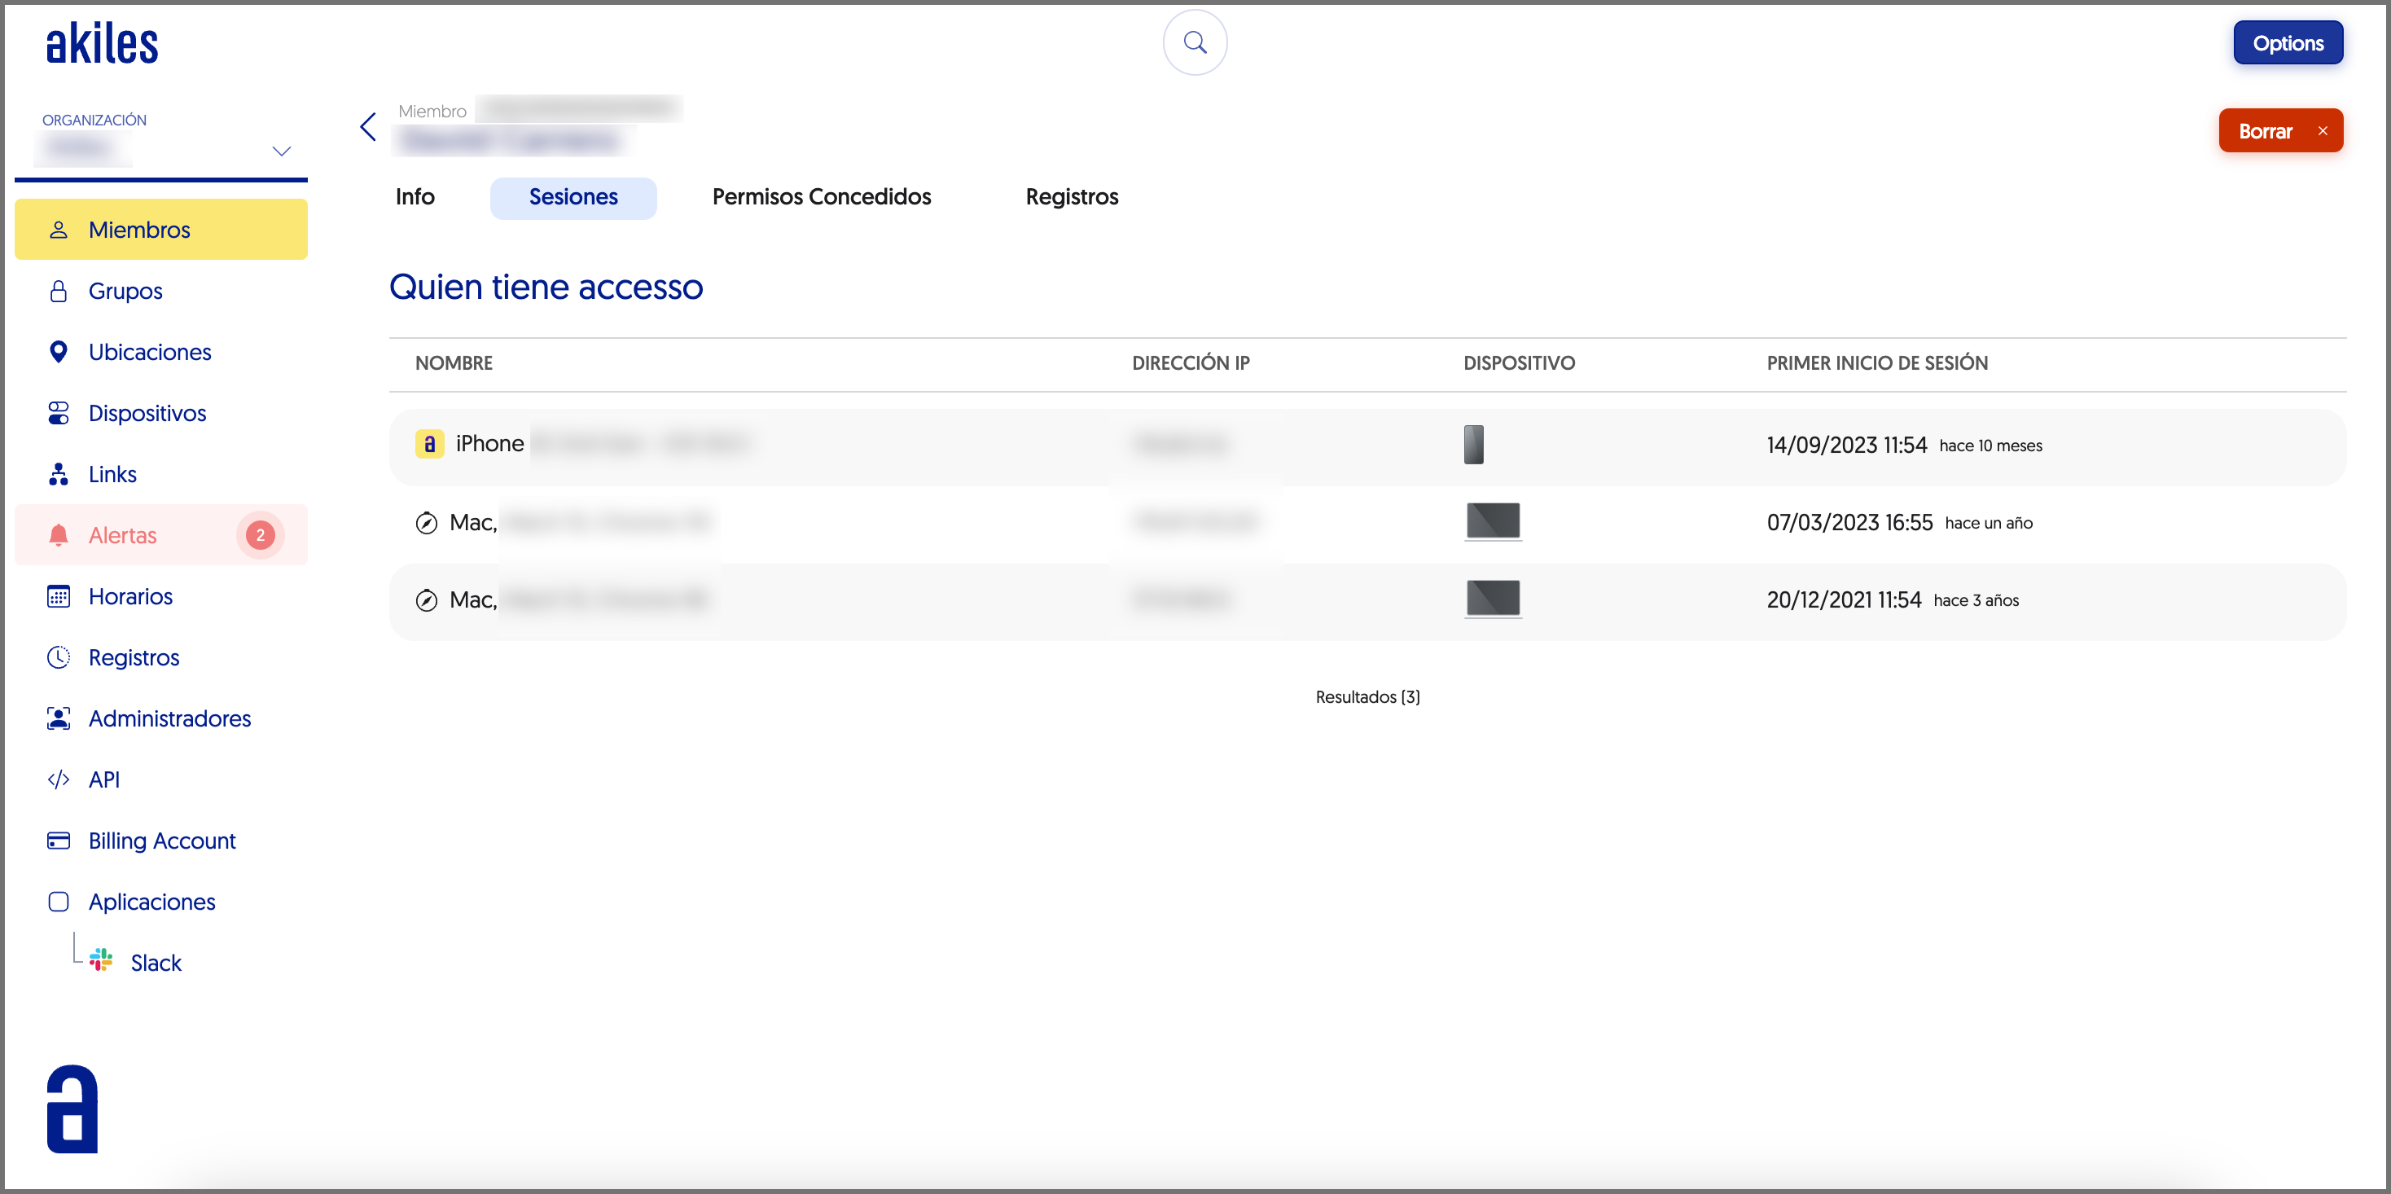Open the Billing Account page
Viewport: 2391px width, 1194px height.
[x=161, y=841]
